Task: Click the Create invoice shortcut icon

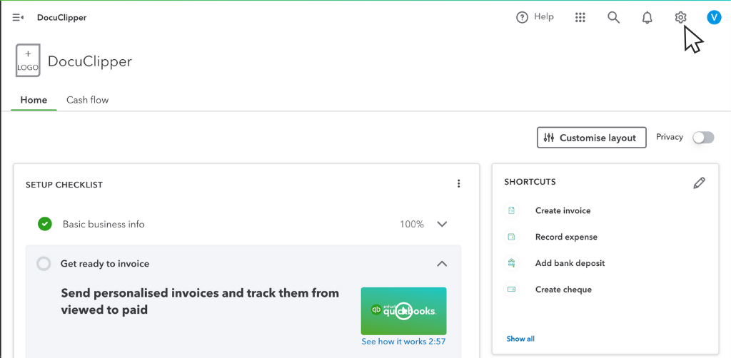Action: point(511,210)
